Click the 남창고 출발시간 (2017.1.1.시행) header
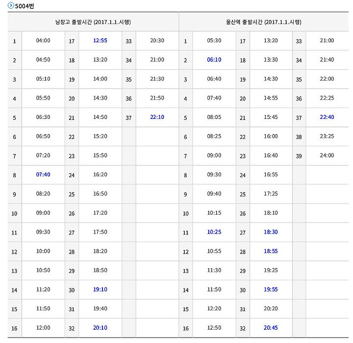The width and height of the screenshot is (353, 343). coord(93,22)
